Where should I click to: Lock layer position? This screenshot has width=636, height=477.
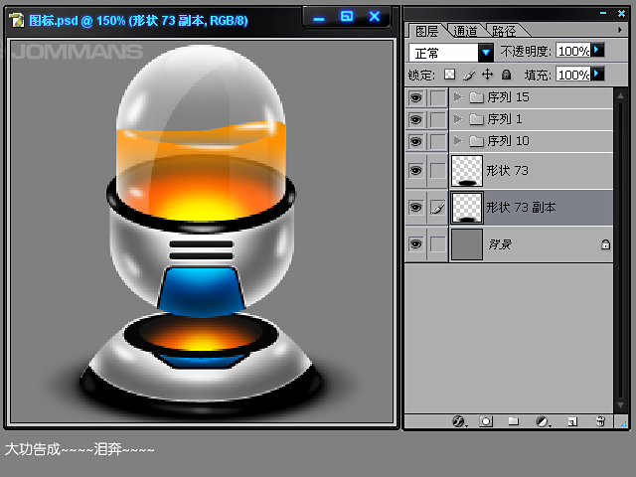click(x=487, y=75)
